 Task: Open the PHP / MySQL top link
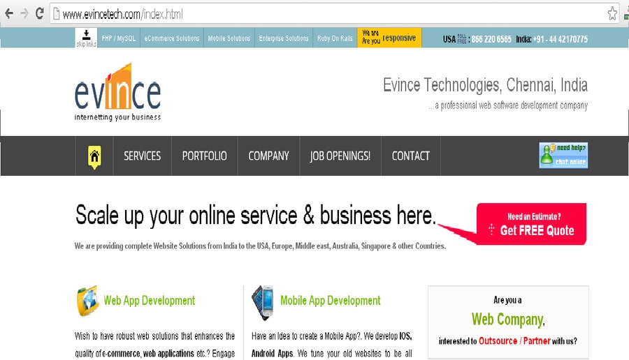119,38
